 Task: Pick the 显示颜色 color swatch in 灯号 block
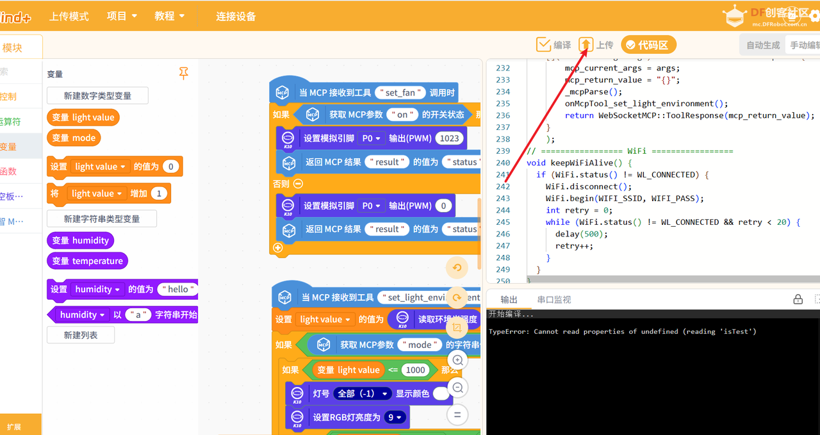click(441, 393)
